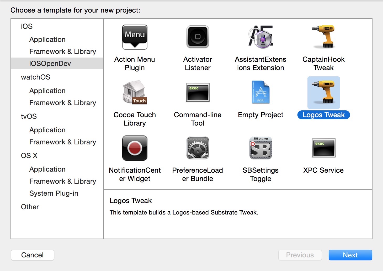Click the 'CaptainHook Tweak' label
The height and width of the screenshot is (271, 383).
coord(323,64)
